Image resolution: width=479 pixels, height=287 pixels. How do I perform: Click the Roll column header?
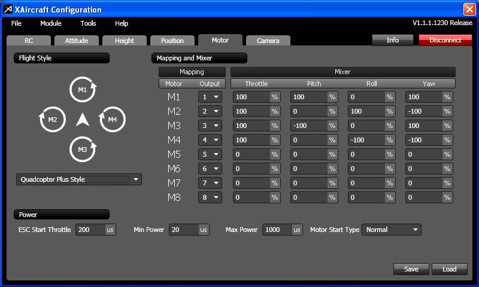coord(371,84)
